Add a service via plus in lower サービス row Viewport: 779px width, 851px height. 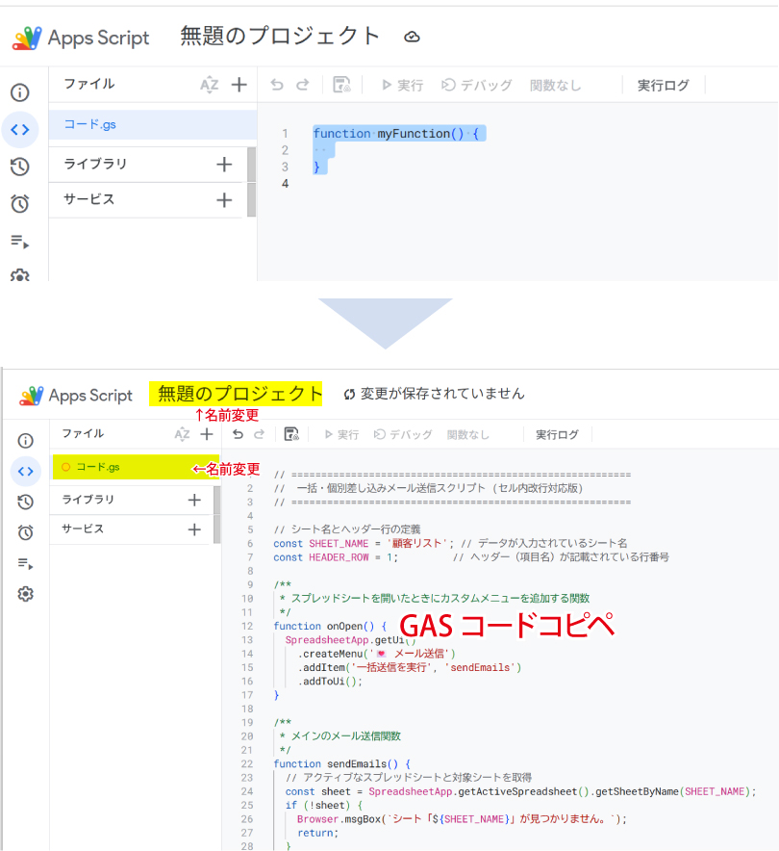click(194, 529)
